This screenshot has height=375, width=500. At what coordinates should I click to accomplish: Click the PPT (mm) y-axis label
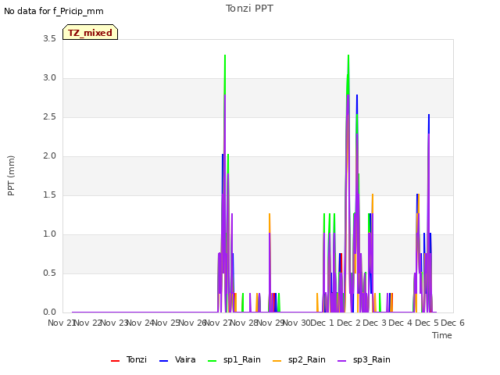11,175
